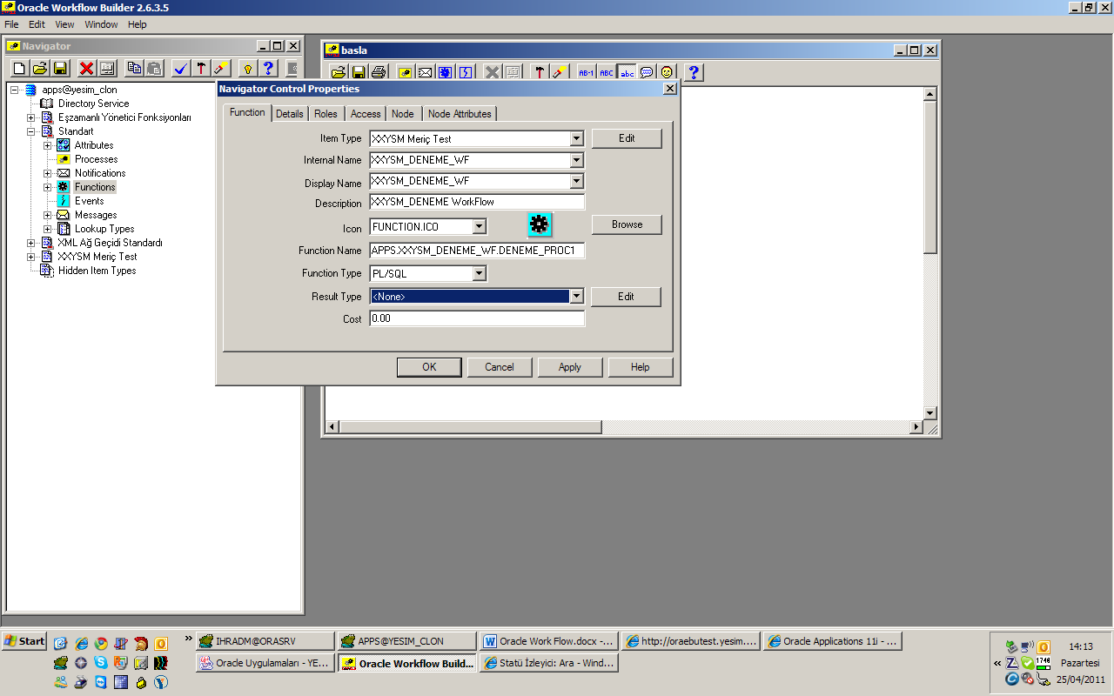This screenshot has height=696, width=1114.
Task: Click the light bulb Find icon in Navigator
Action: pyautogui.click(x=248, y=68)
